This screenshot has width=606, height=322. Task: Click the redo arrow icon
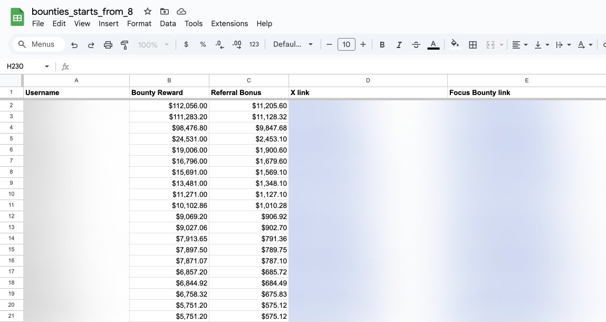[91, 45]
